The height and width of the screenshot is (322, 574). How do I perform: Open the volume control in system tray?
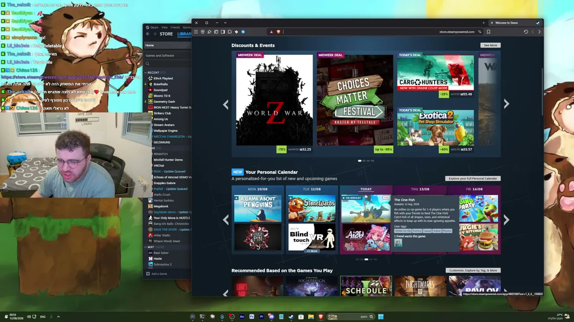29,317
